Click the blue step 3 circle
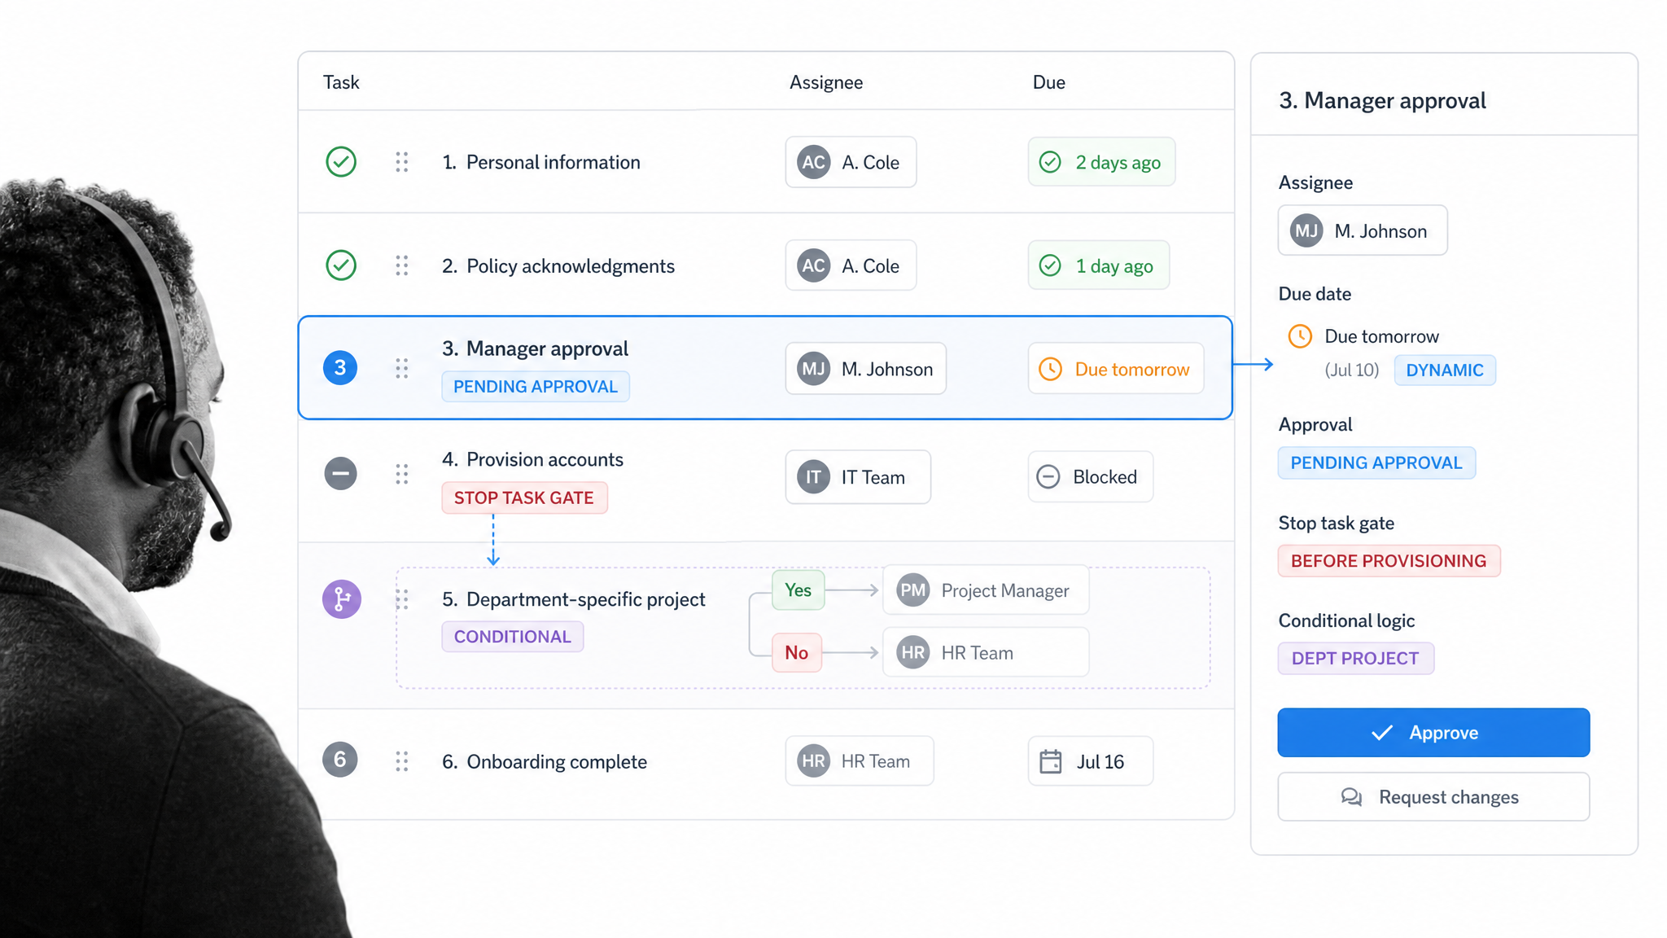This screenshot has height=938, width=1667. point(340,368)
